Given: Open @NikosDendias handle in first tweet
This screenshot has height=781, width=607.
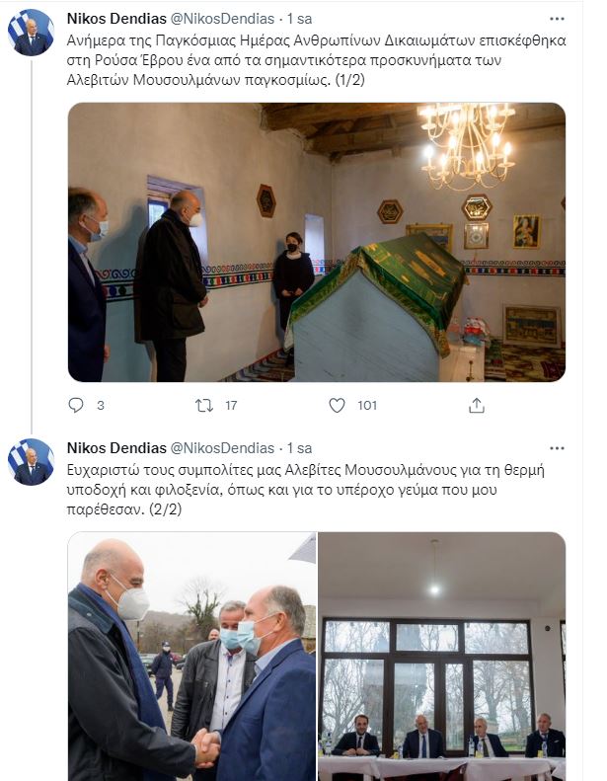Looking at the screenshot, I should coord(223,19).
